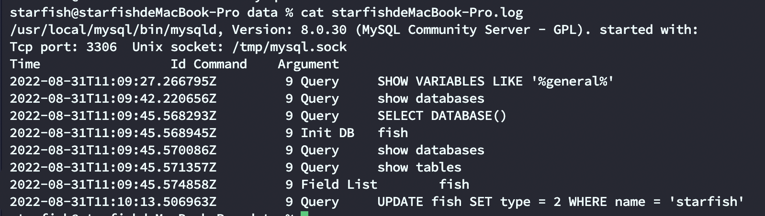Click the show tables query text
Screen dimensions: 765x216
[x=419, y=167]
